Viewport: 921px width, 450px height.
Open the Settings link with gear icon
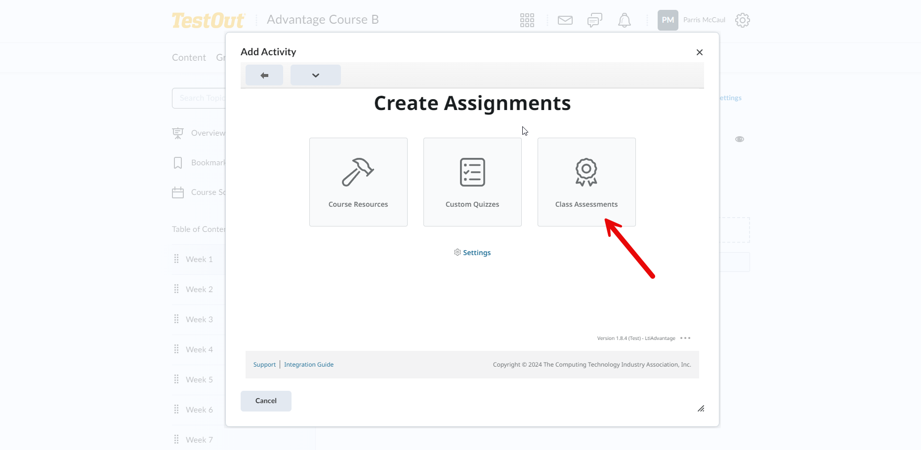472,253
